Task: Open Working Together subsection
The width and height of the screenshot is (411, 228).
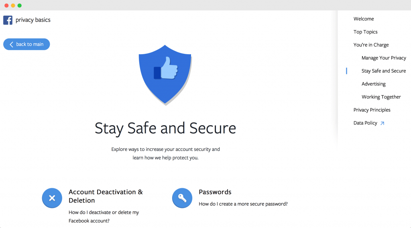Action: (x=381, y=97)
